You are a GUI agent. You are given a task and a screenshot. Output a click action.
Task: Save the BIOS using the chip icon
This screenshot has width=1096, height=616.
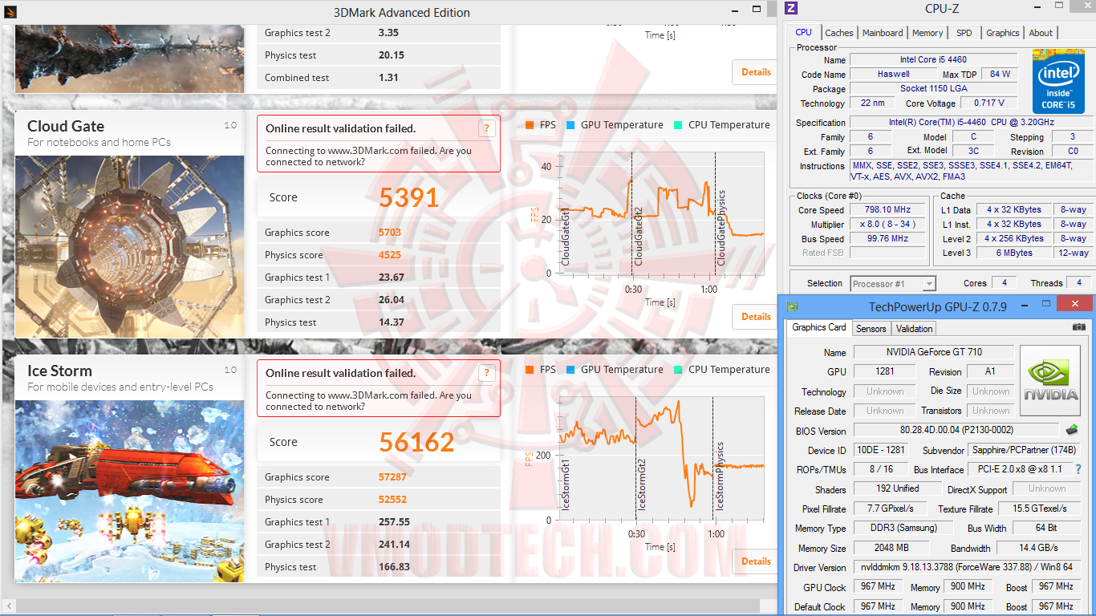click(x=1071, y=430)
